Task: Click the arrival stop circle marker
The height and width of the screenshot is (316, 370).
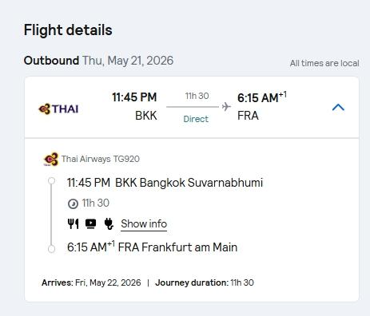Action: pos(51,249)
